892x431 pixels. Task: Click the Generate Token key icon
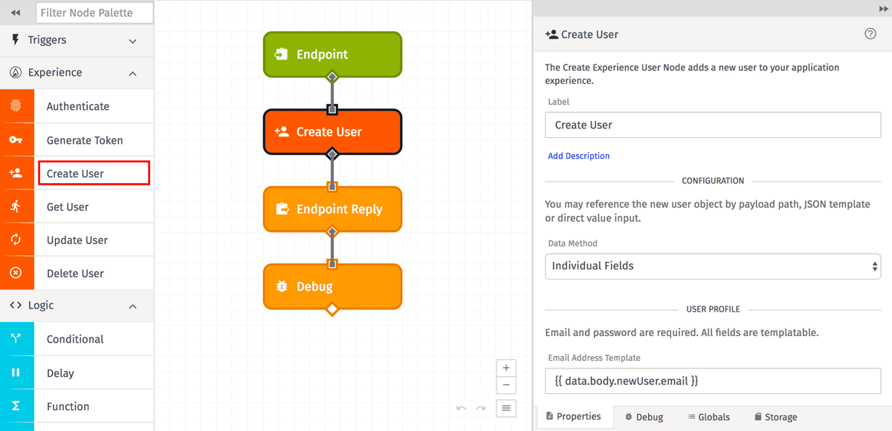point(16,140)
